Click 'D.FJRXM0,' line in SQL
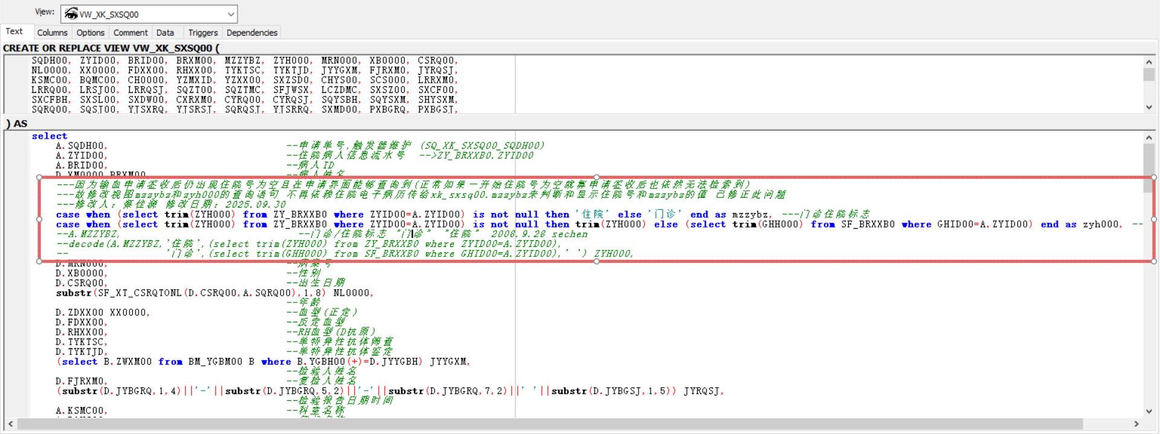Image resolution: width=1160 pixels, height=434 pixels. pos(82,381)
